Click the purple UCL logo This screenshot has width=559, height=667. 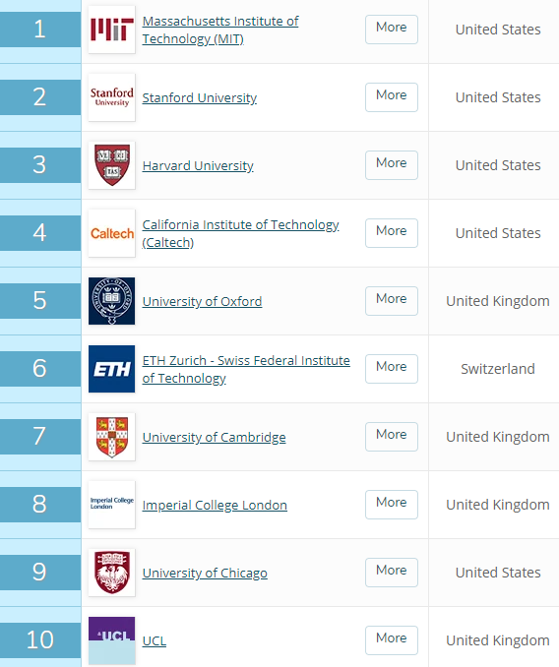coord(112,640)
